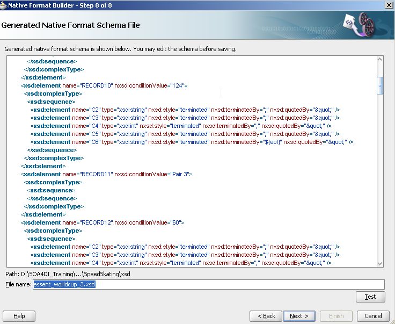Proceed using the Next button

pos(299,316)
